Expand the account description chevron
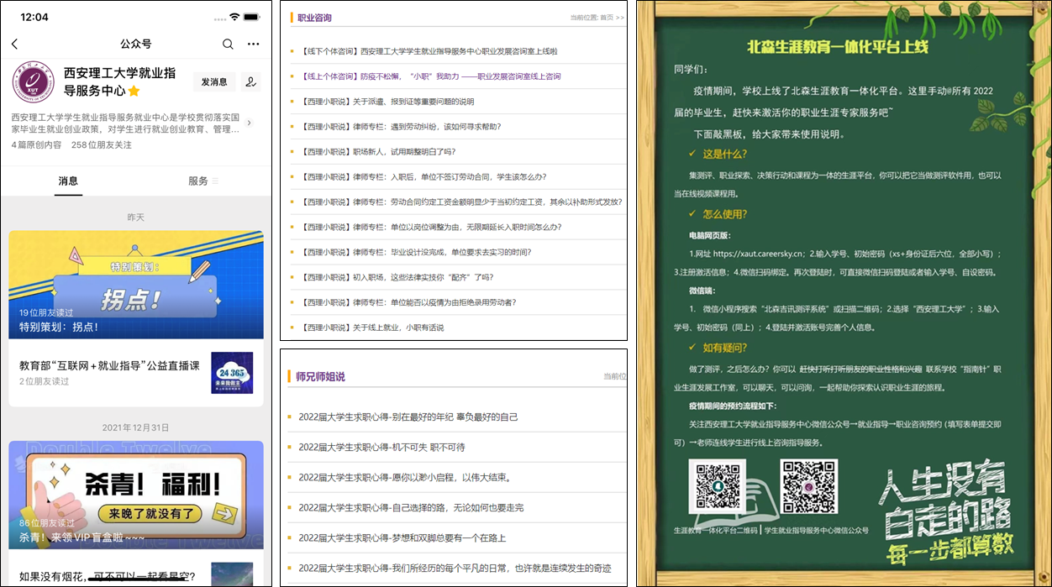The height and width of the screenshot is (587, 1052). pyautogui.click(x=250, y=123)
